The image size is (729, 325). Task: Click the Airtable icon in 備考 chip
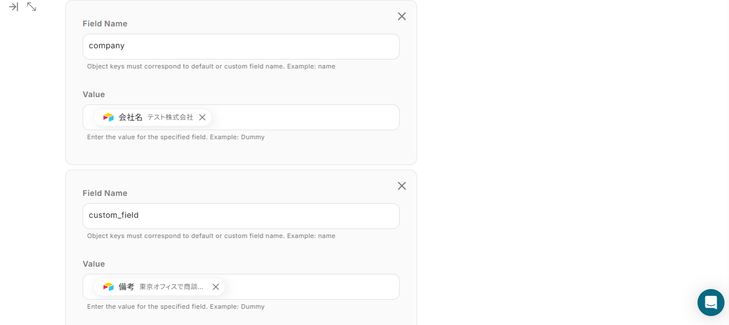pos(108,287)
